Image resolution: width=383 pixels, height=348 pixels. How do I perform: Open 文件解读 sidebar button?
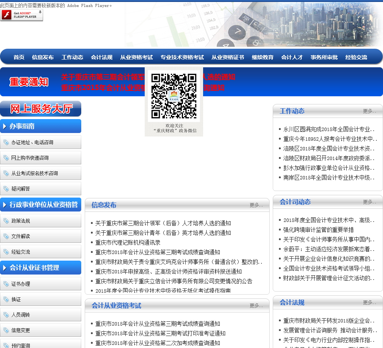click(41, 236)
